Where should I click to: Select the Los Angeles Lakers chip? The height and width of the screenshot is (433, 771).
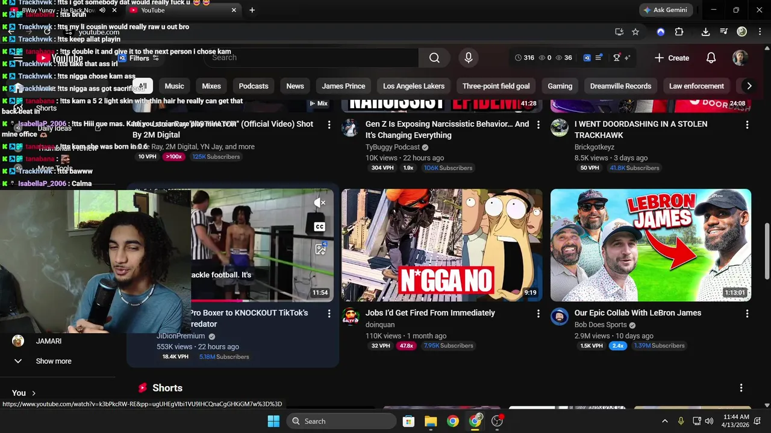[x=414, y=86]
